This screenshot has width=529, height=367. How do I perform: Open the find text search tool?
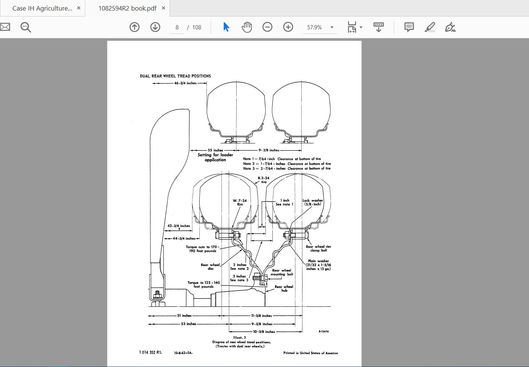point(26,27)
